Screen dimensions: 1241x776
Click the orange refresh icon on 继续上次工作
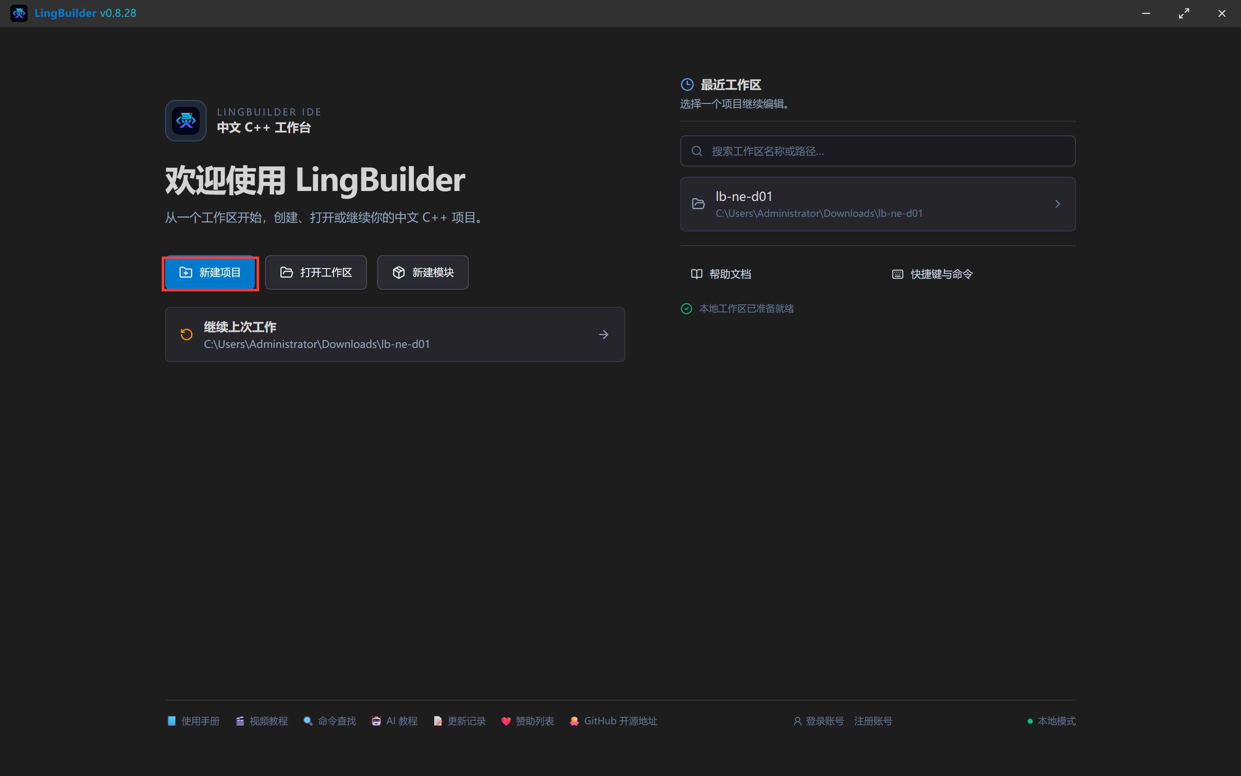click(x=186, y=335)
